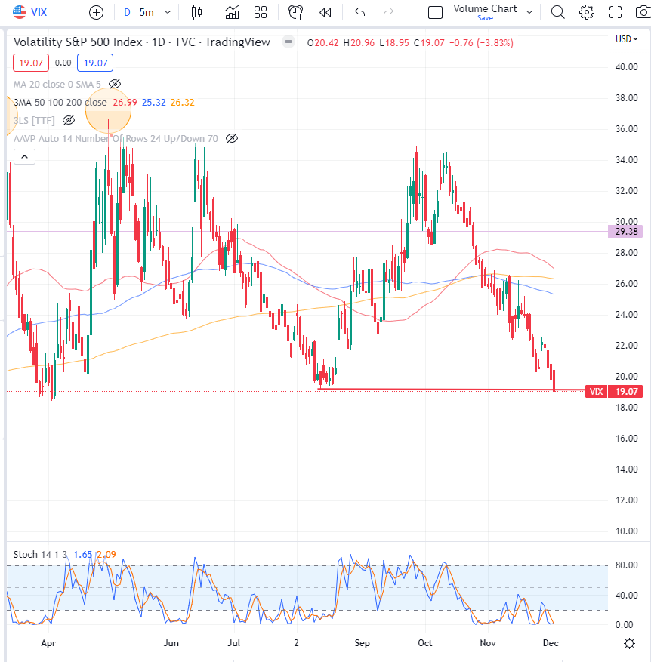This screenshot has width=651, height=662.
Task: Start bar replay with rewind icon
Action: click(x=325, y=13)
